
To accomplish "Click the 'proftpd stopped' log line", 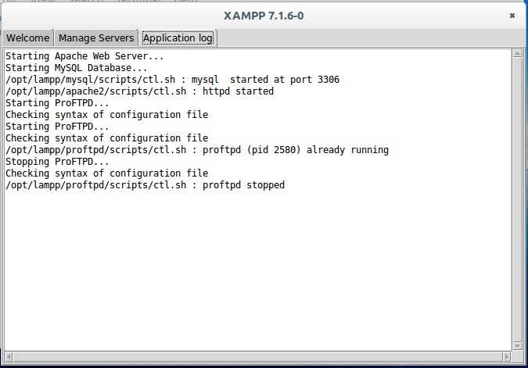I will click(145, 185).
